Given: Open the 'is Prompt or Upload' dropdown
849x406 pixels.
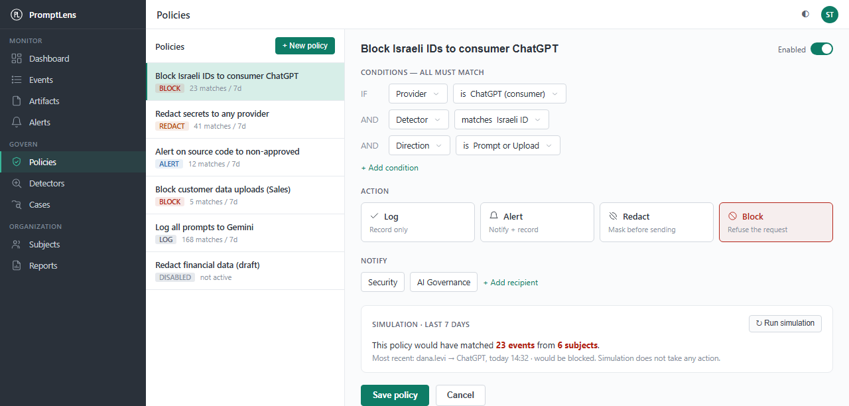Looking at the screenshot, I should click(x=508, y=145).
